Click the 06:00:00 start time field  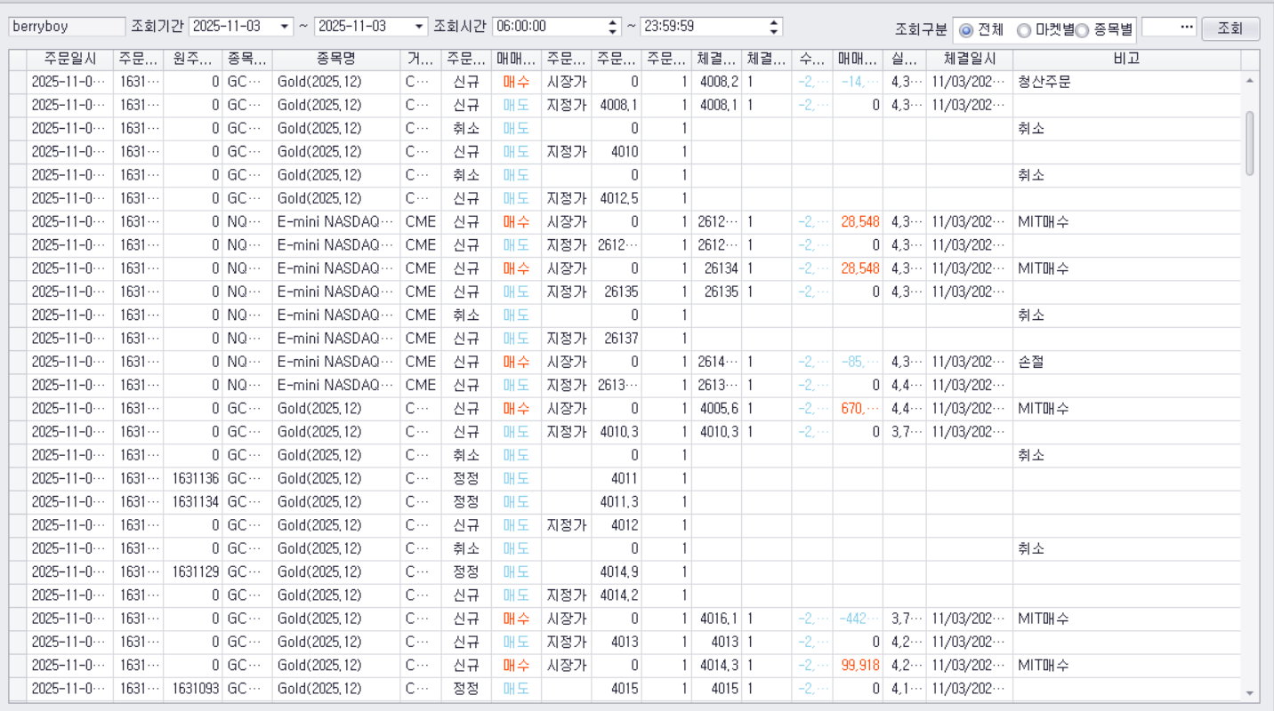[x=550, y=27]
